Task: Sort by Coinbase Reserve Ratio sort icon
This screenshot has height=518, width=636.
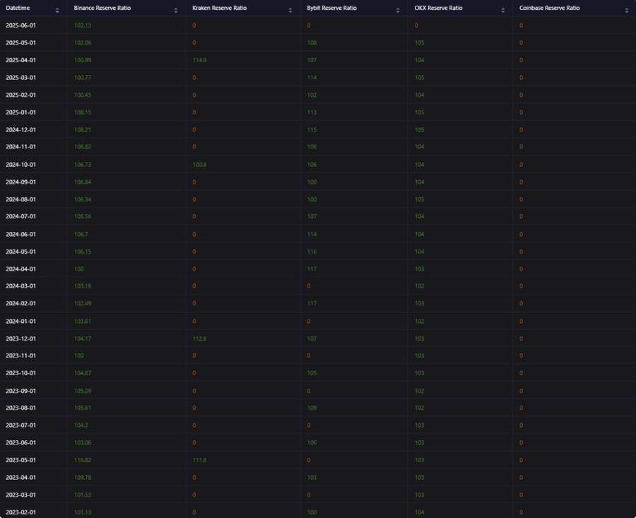Action: pyautogui.click(x=627, y=11)
